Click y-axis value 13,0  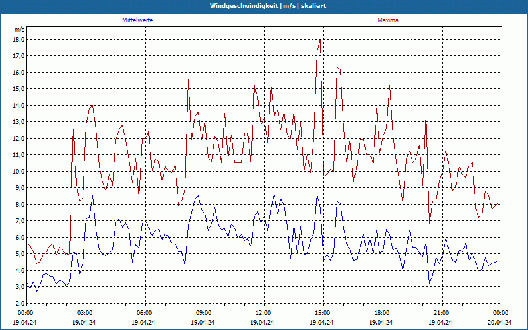point(20,122)
